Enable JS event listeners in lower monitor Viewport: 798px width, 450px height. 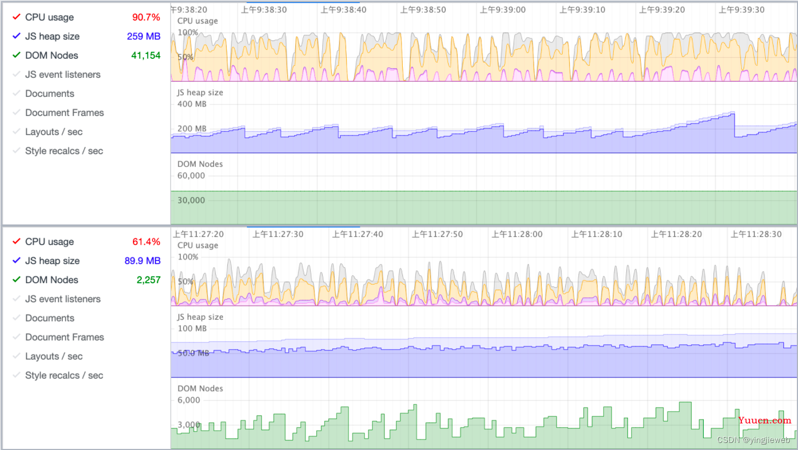coord(16,299)
